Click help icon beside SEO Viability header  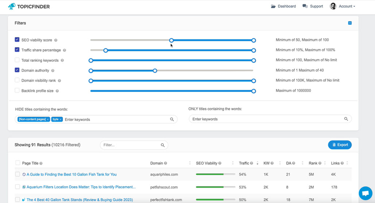pos(220,163)
